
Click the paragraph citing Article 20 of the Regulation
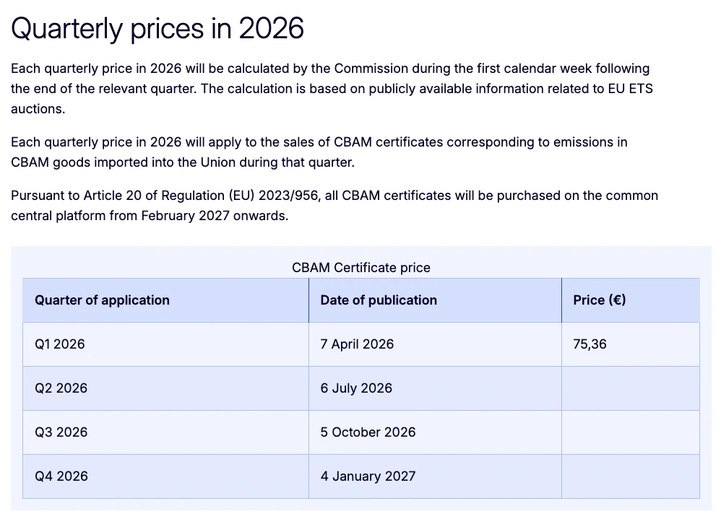coord(334,205)
